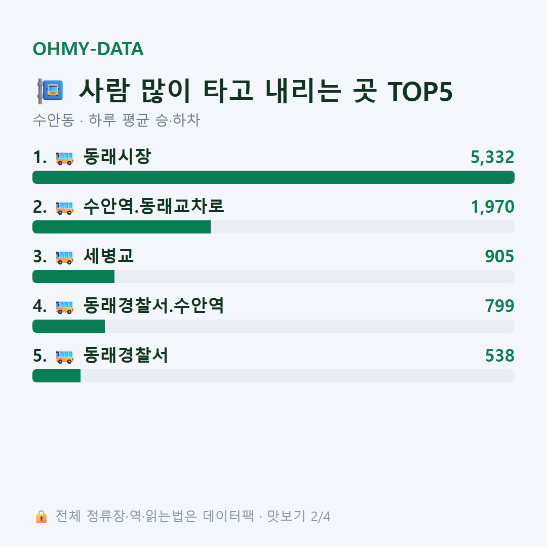The image size is (547, 547).
Task: Click the bus stop sign icon in title
Action: pyautogui.click(x=50, y=91)
